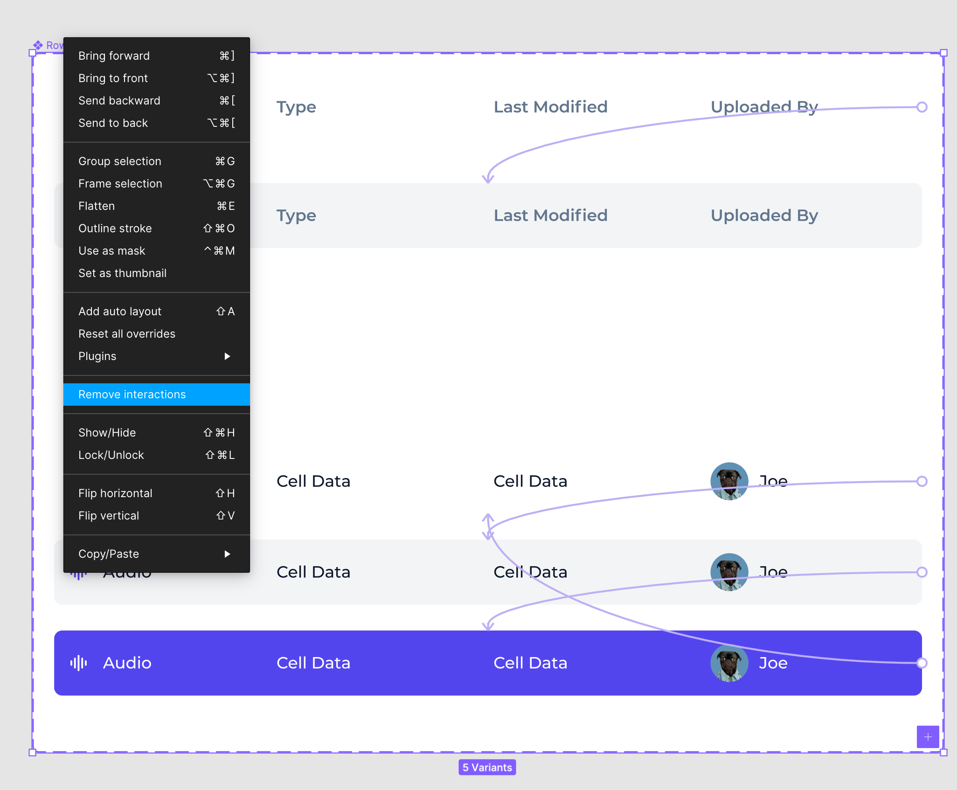Click Flatten menu entry

coord(156,206)
